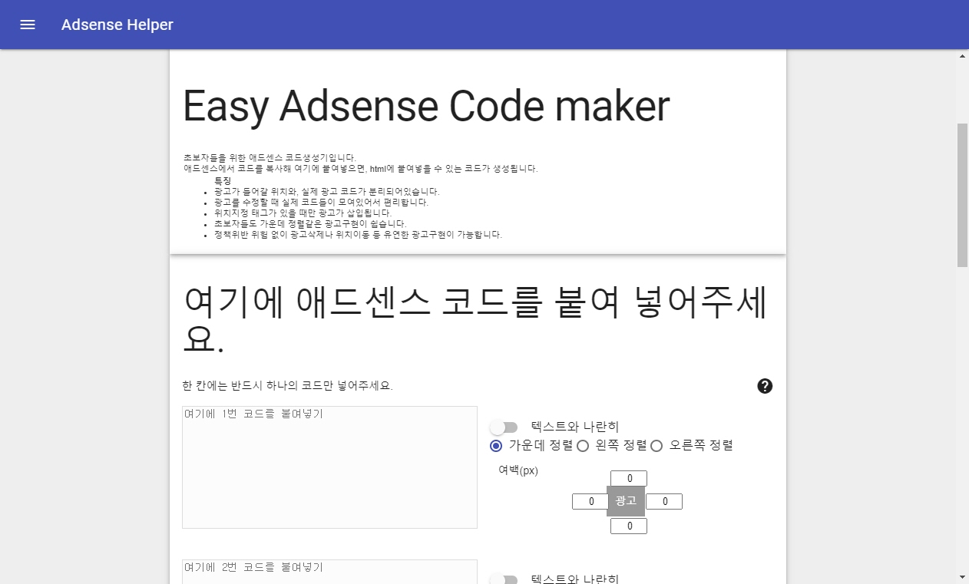969x584 pixels.
Task: Click the right margin input beside 광고
Action: click(664, 502)
